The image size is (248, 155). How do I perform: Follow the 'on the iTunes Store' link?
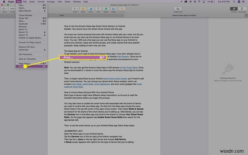(x=129, y=68)
